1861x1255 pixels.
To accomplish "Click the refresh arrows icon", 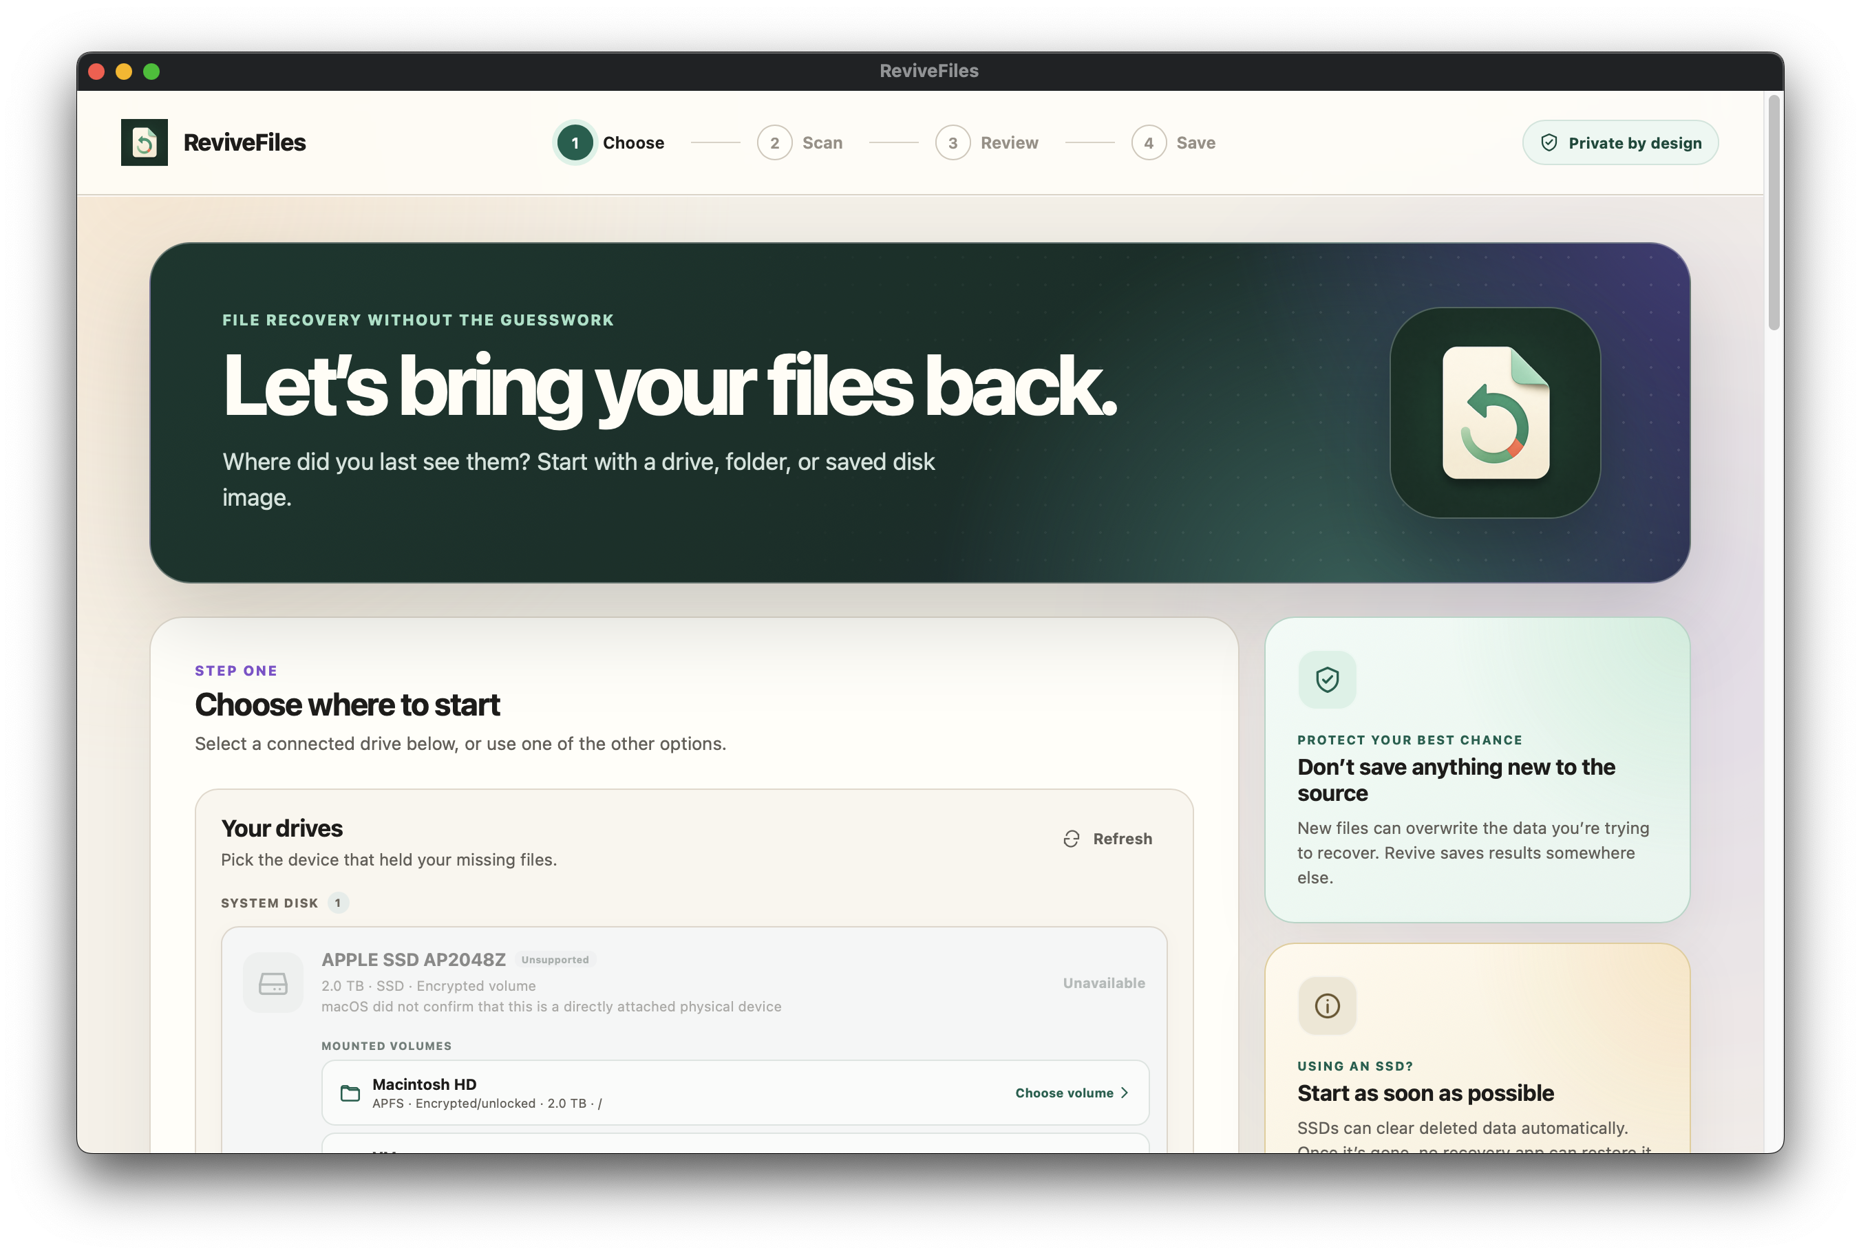I will pos(1071,839).
